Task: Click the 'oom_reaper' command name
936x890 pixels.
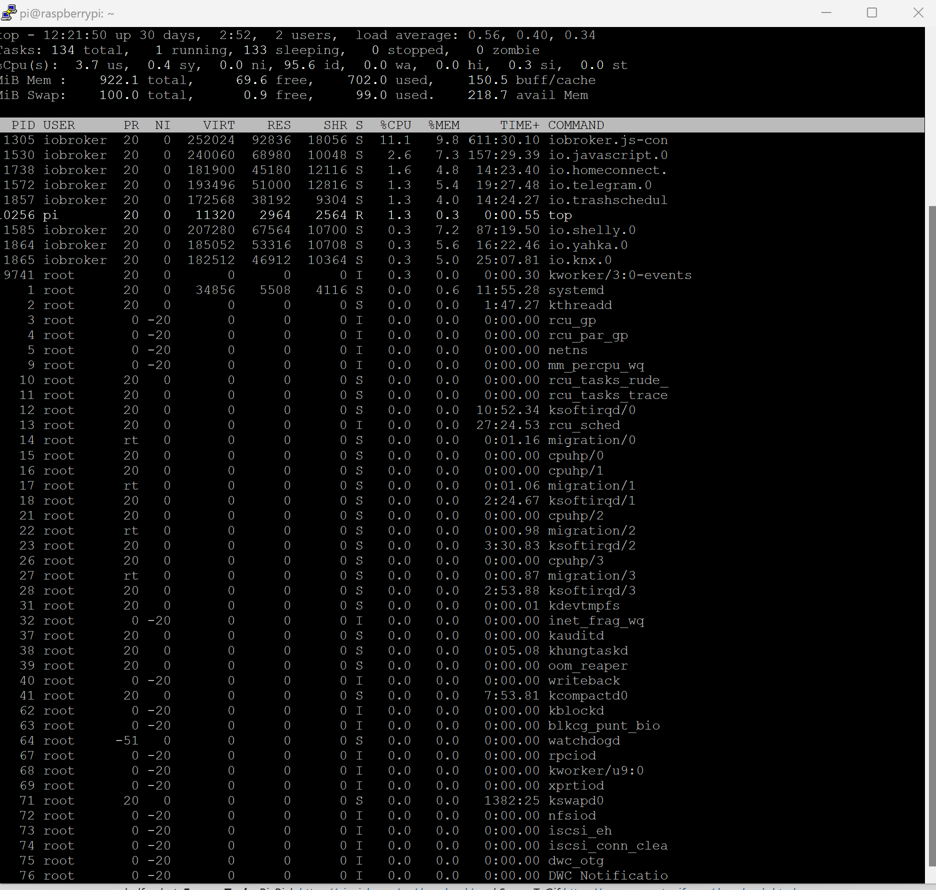Action: [588, 665]
